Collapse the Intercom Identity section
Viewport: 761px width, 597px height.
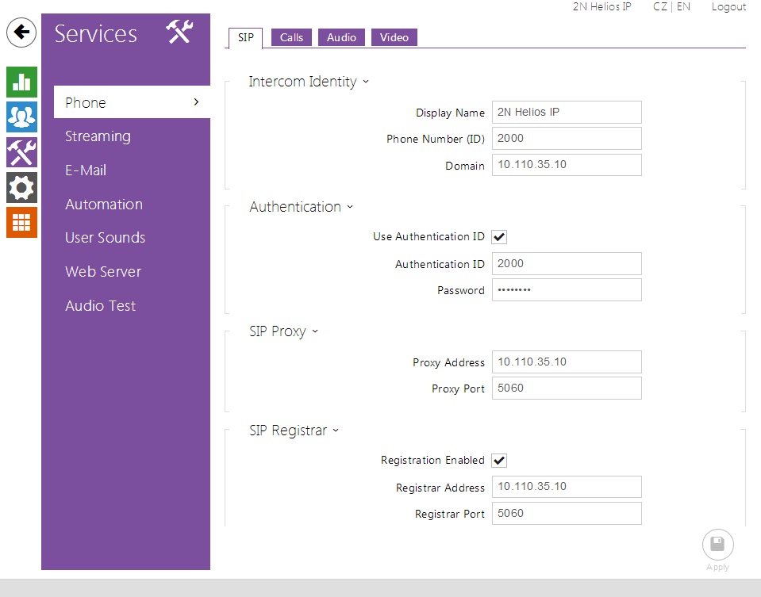(309, 82)
